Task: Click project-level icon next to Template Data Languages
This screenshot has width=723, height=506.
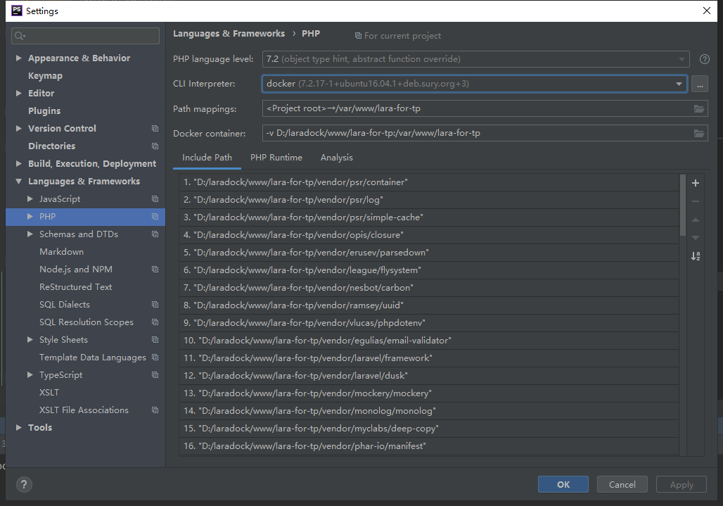Action: pyautogui.click(x=155, y=357)
